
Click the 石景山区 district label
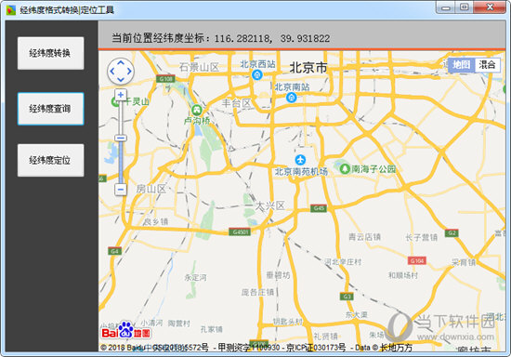[199, 67]
